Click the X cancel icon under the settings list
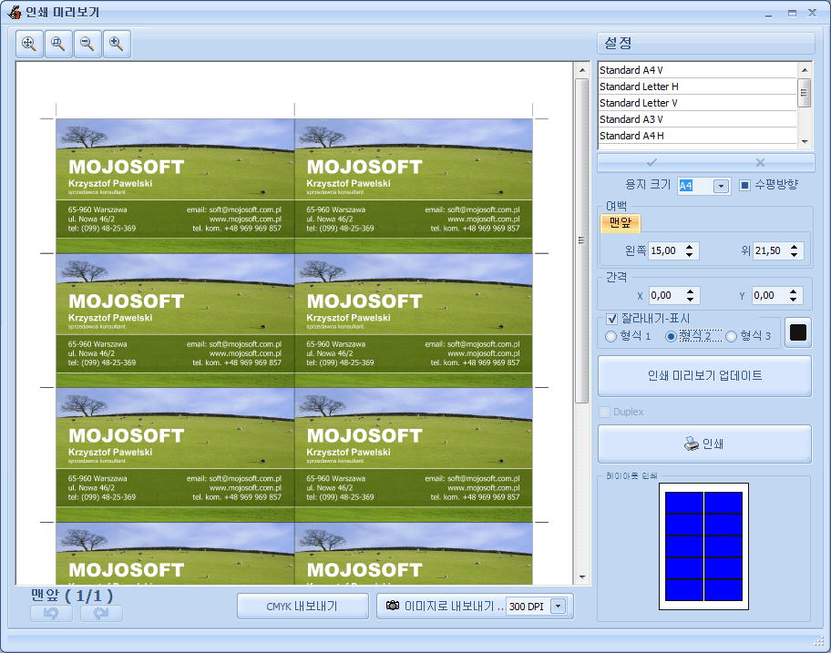 (760, 162)
